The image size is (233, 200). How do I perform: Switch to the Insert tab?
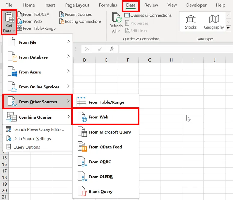click(50, 5)
